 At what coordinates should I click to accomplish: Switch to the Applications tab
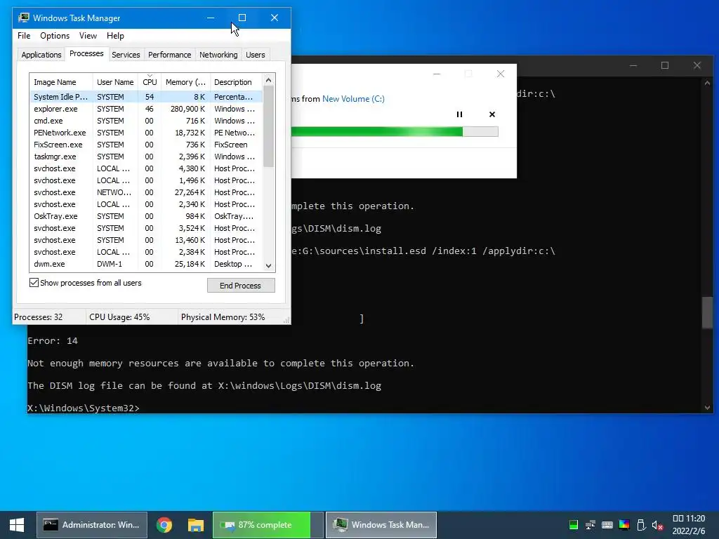pos(41,55)
